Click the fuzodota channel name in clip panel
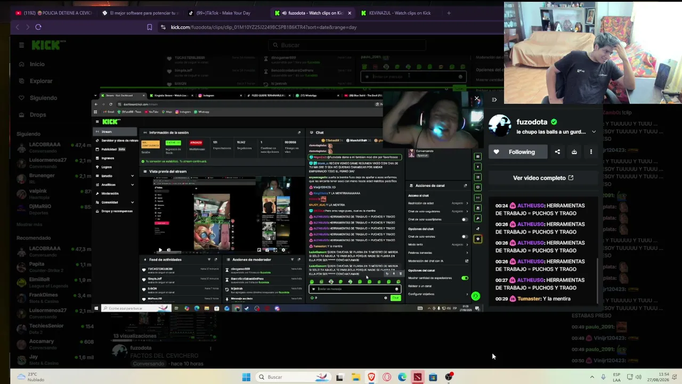682x384 pixels. pyautogui.click(x=532, y=122)
